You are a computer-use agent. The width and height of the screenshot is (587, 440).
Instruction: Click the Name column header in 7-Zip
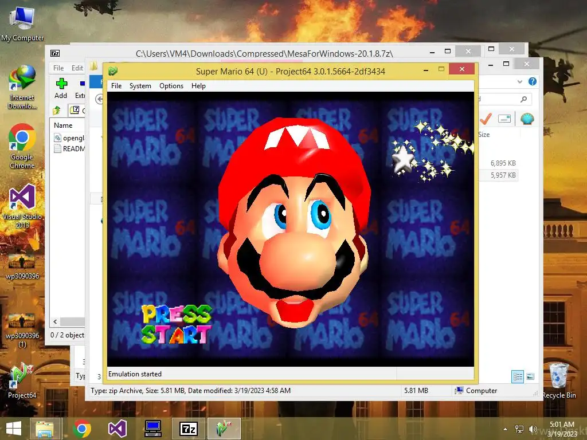coord(63,125)
